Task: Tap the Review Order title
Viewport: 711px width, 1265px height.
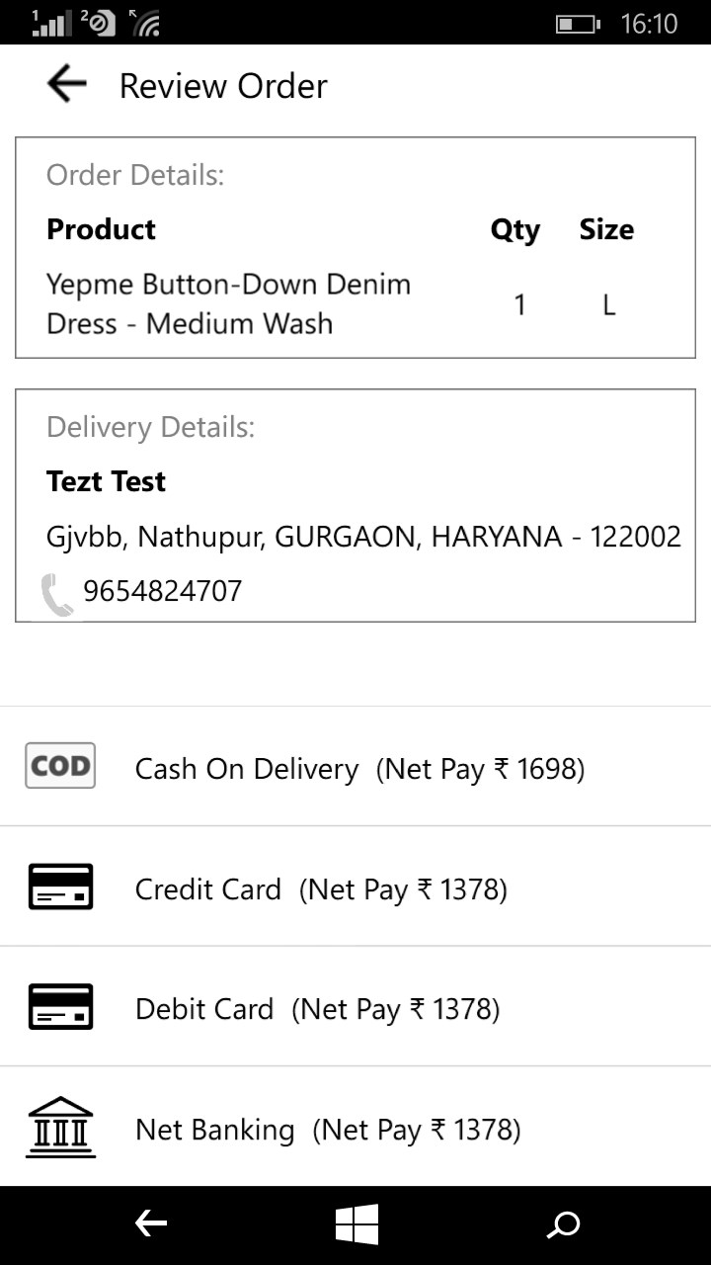Action: [x=223, y=86]
